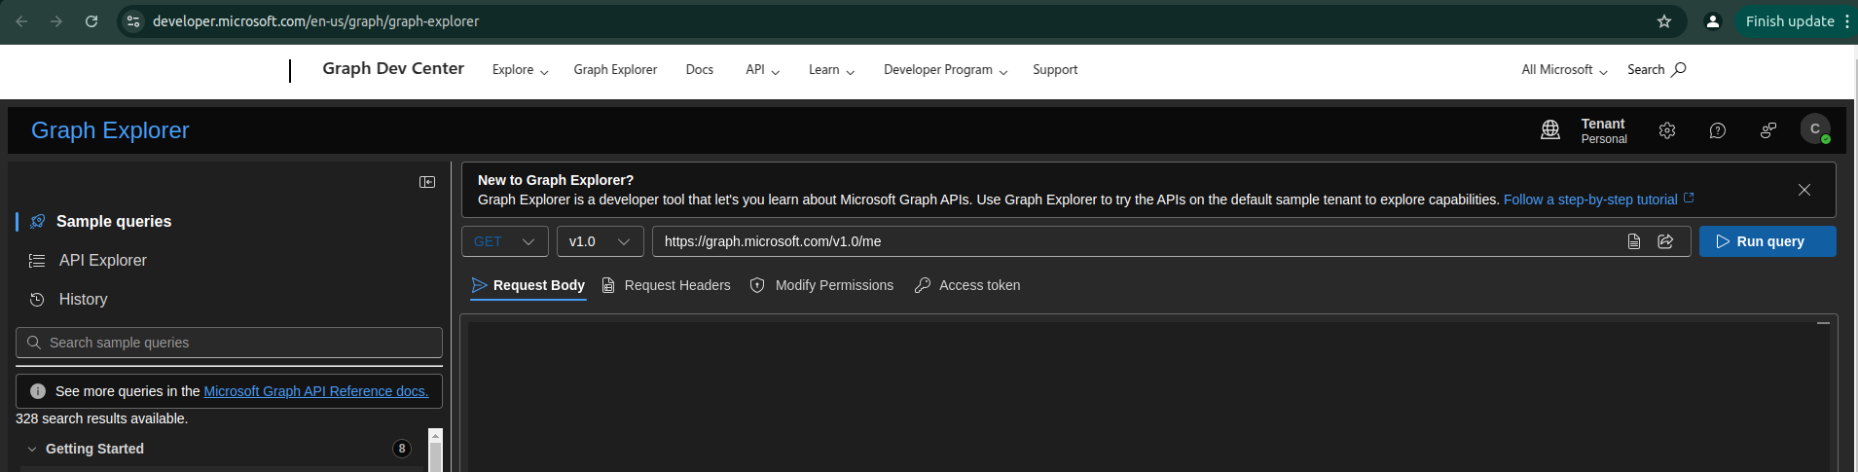Viewport: 1858px width, 472px height.
Task: Select the Request Headers tab
Action: pyautogui.click(x=666, y=285)
